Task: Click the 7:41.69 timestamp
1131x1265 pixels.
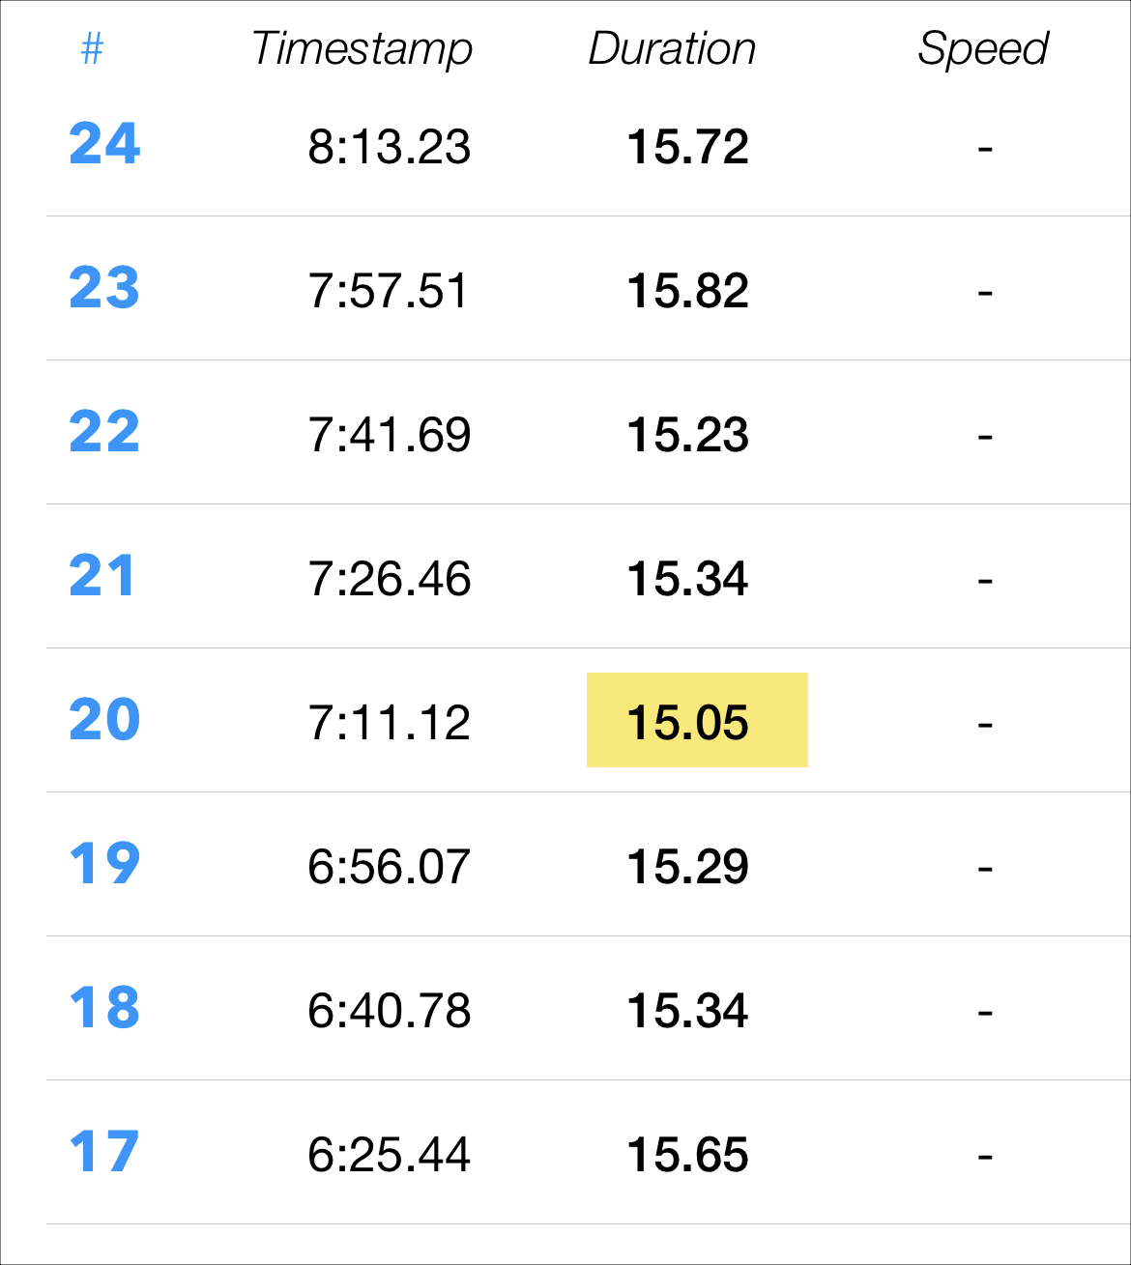Action: [x=390, y=435]
